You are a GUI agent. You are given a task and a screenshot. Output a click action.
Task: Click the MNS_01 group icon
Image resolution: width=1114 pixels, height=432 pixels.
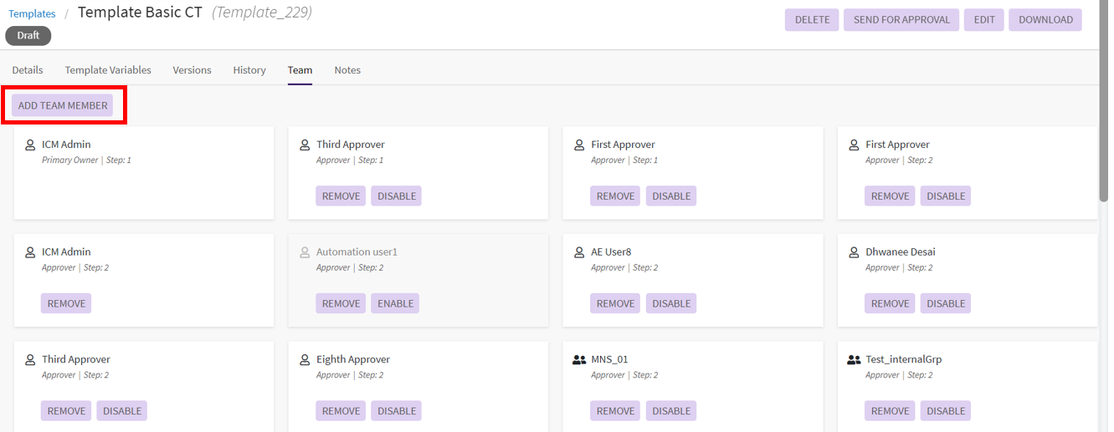point(579,359)
